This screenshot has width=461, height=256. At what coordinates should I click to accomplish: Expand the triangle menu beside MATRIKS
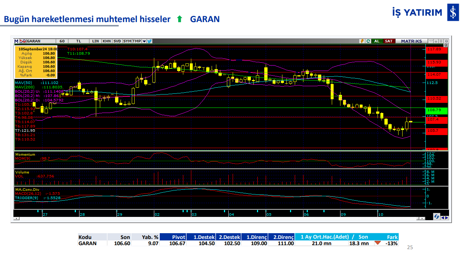pos(431,41)
